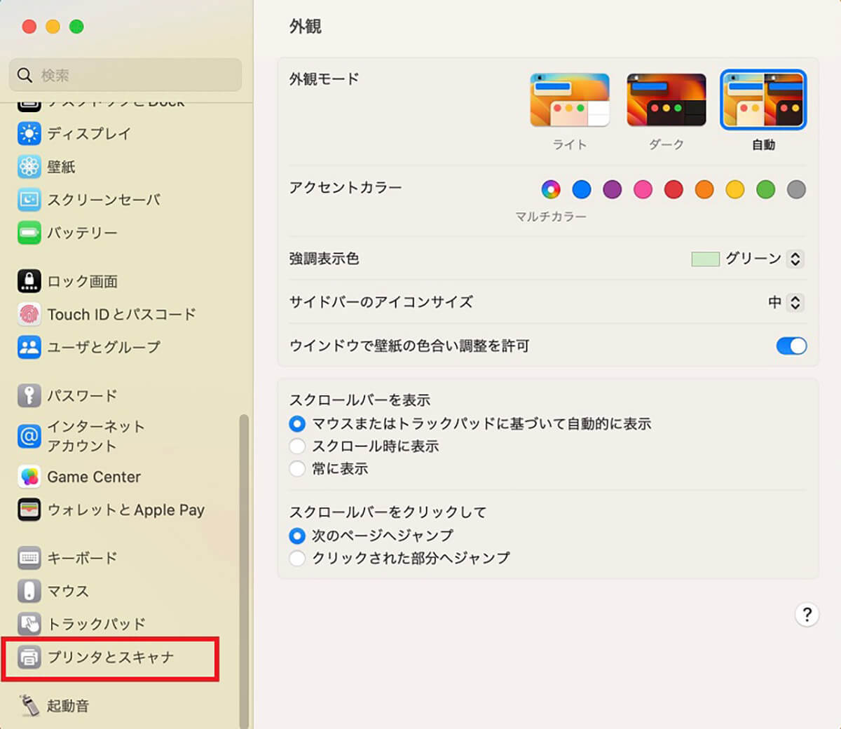This screenshot has height=729, width=841.
Task: Select the green accent color
Action: [765, 189]
